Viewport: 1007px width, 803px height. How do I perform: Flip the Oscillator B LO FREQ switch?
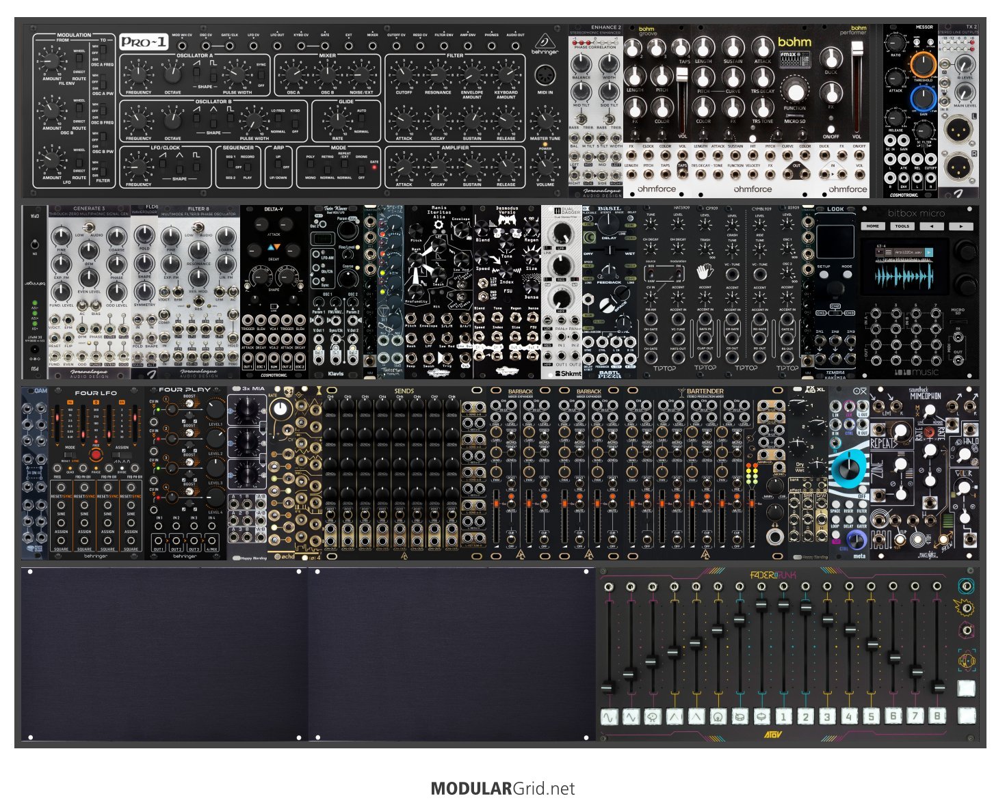pos(278,120)
